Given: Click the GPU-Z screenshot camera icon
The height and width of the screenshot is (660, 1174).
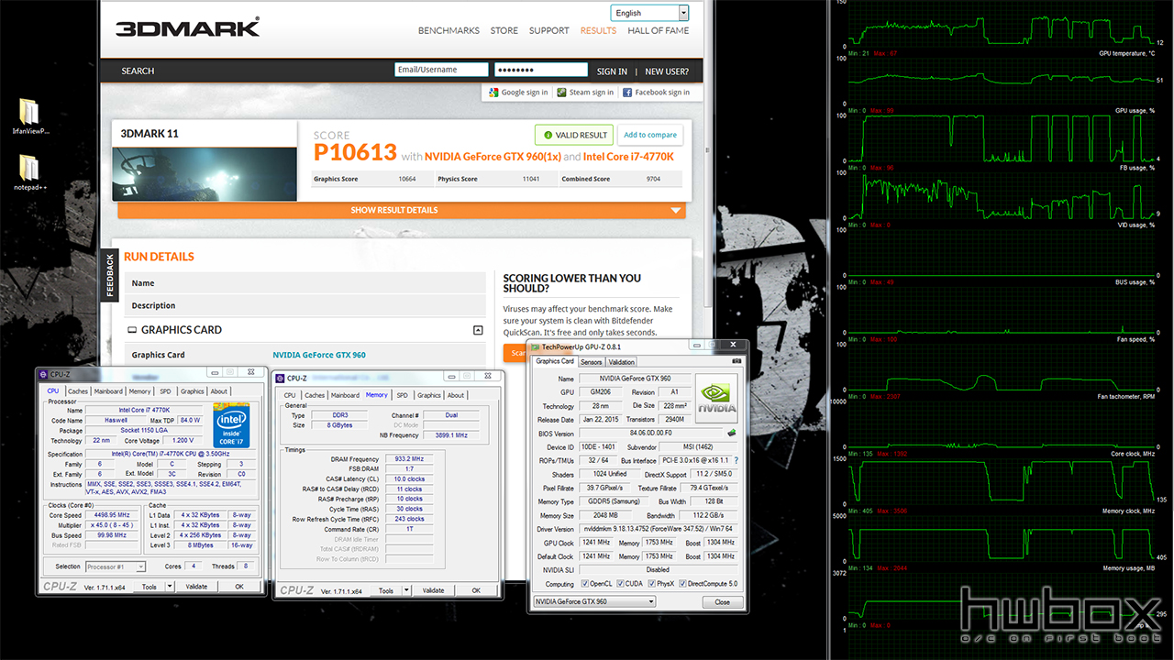Looking at the screenshot, I should click(737, 361).
